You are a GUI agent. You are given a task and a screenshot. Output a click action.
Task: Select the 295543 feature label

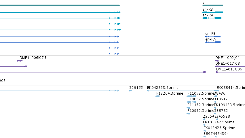pyautogui.click(x=210, y=117)
